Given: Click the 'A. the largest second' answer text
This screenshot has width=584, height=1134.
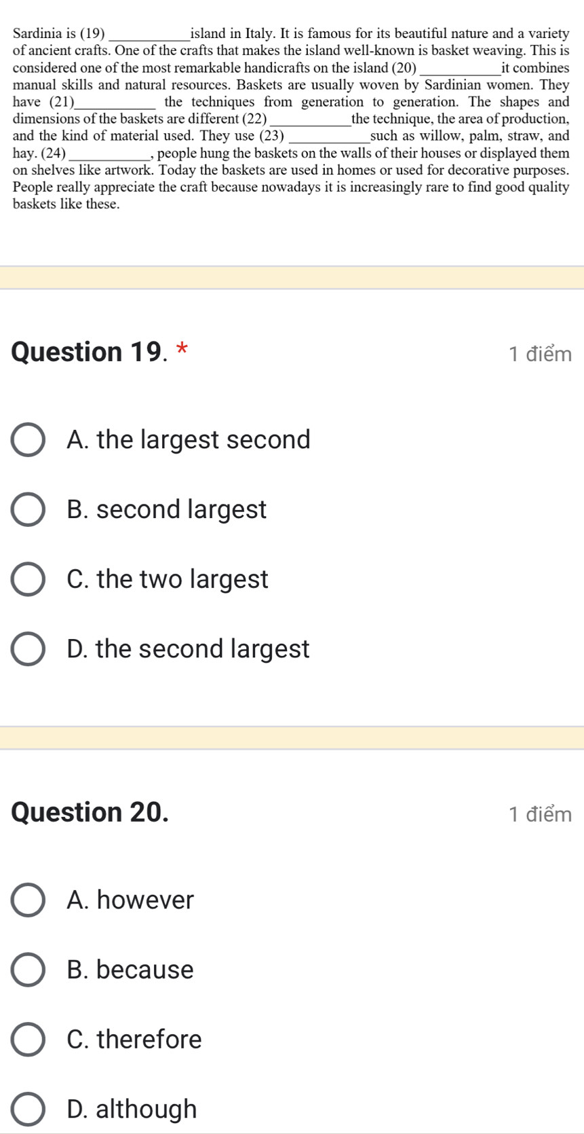Looking at the screenshot, I should [x=189, y=440].
